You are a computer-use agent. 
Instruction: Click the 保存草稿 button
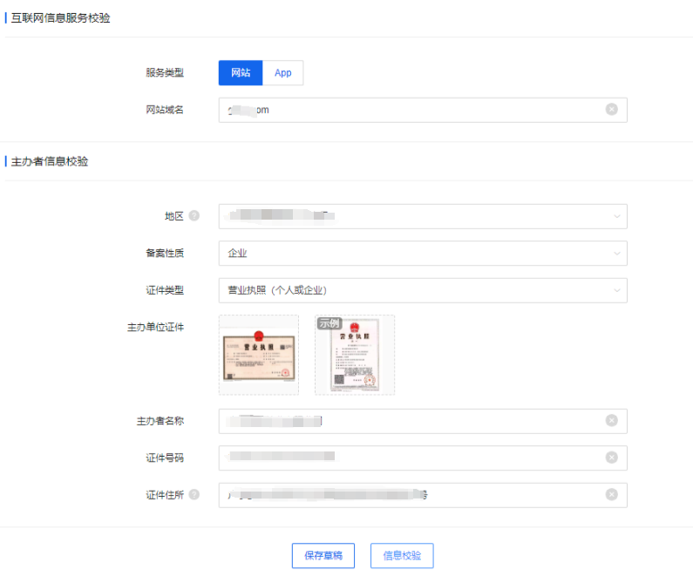click(323, 556)
